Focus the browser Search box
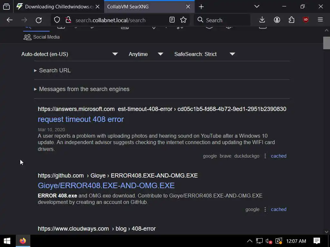This screenshot has height=247, width=330. pyautogui.click(x=222, y=20)
